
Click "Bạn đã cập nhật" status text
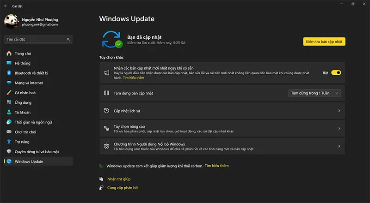coord(144,37)
